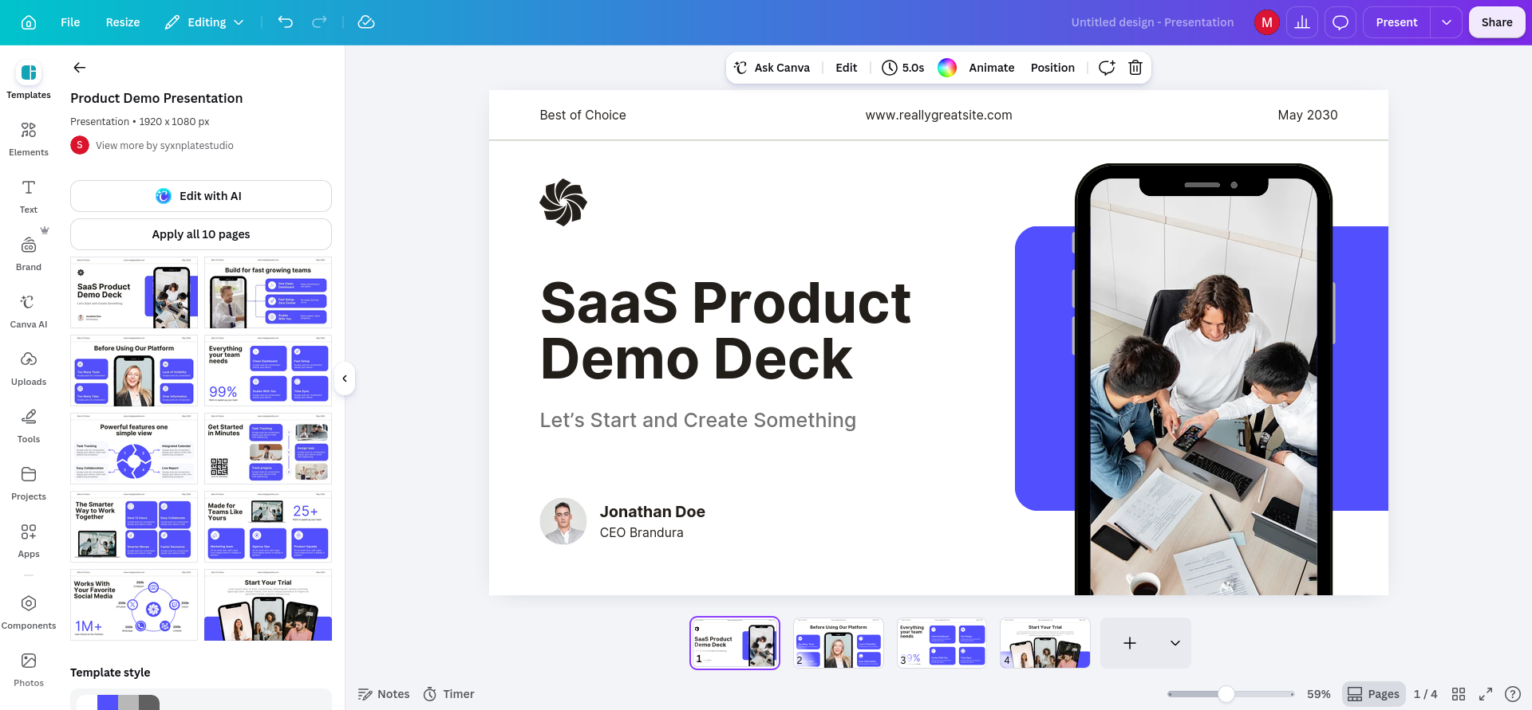
Task: Open the analytics chart icon
Action: click(x=1302, y=22)
